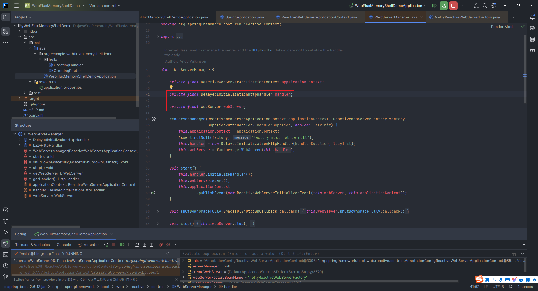Viewport: 538px width, 291px height.
Task: Open Search Everywhere magnifier
Action: [485, 6]
